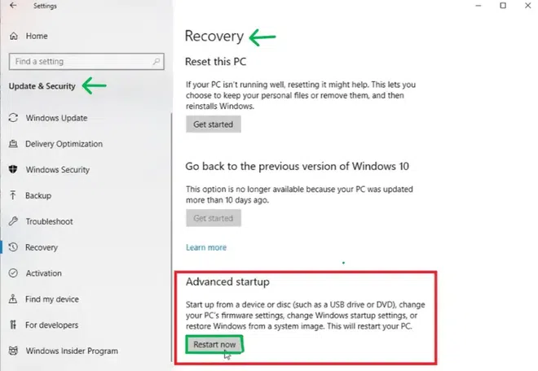Select Troubleshoot in the sidebar
The width and height of the screenshot is (538, 371).
[x=49, y=221]
